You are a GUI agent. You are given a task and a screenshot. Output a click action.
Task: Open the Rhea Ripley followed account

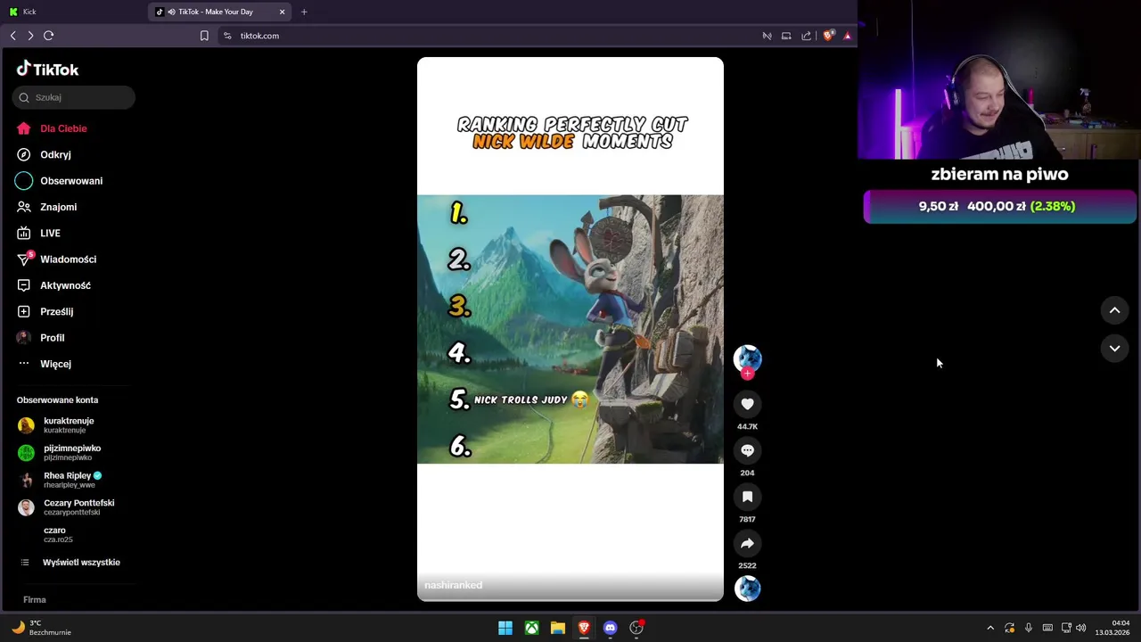click(x=71, y=480)
